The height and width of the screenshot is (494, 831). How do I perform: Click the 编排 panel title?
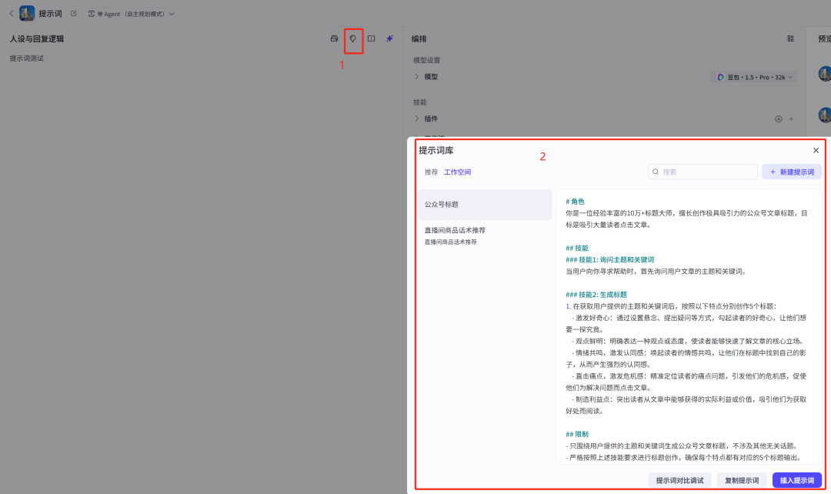(419, 38)
